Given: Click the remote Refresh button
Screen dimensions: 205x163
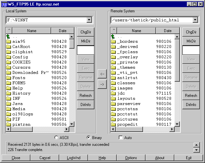Looking at the screenshot, I should pyautogui.click(x=191, y=96).
